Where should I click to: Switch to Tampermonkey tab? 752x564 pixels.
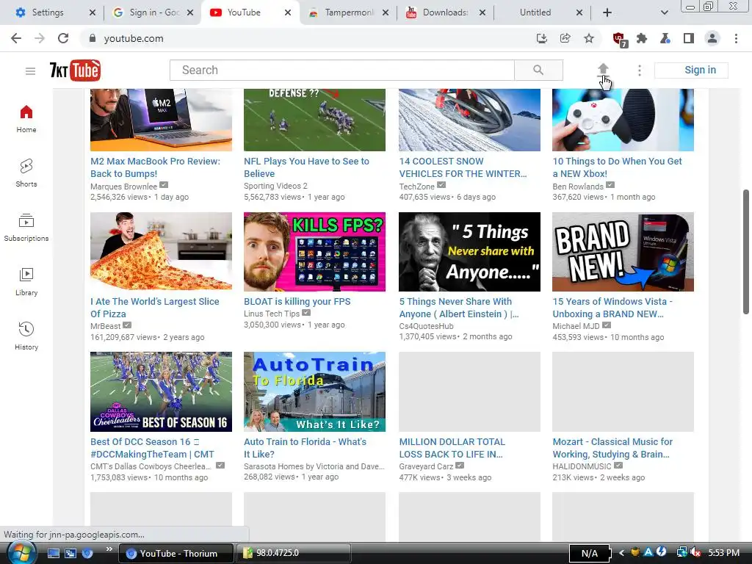click(x=348, y=12)
